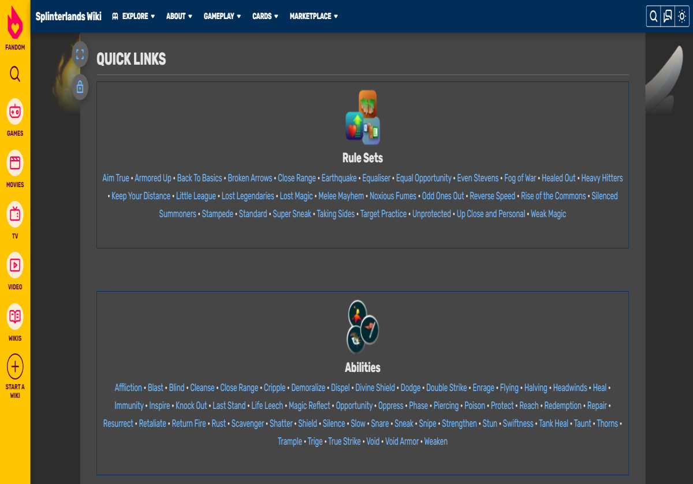Open the Little League link
Image resolution: width=693 pixels, height=484 pixels.
pos(196,196)
